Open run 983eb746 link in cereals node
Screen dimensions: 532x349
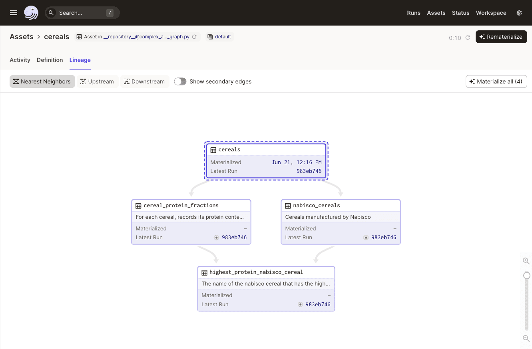[x=309, y=171]
